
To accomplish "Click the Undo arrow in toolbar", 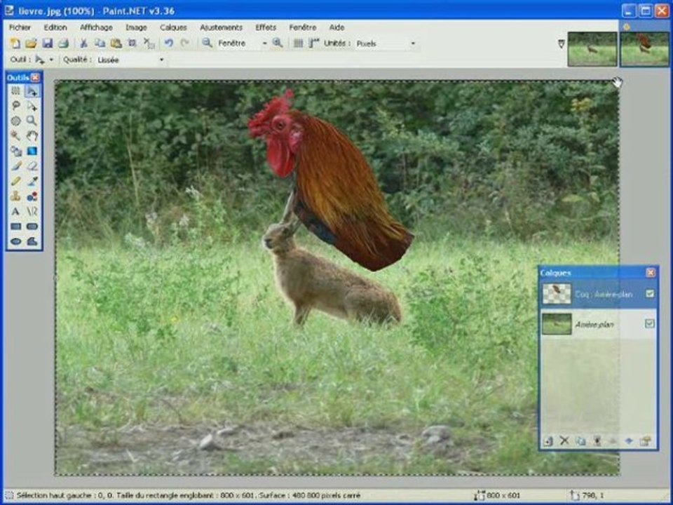I will click(x=168, y=43).
